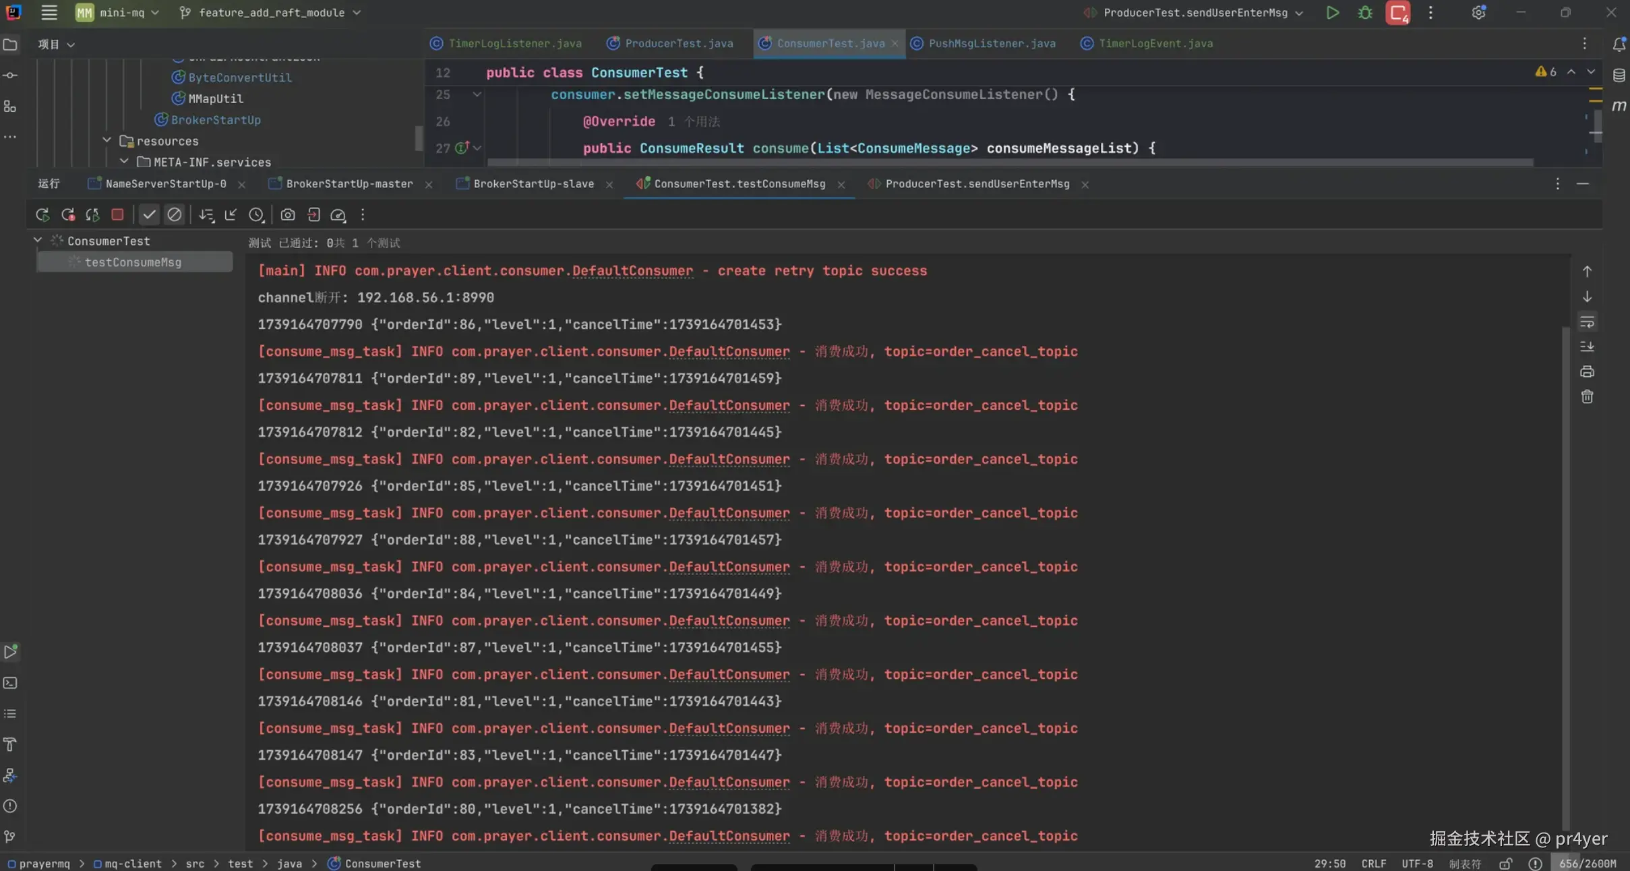1630x871 pixels.
Task: Open the main hamburger menu
Action: pos(49,12)
